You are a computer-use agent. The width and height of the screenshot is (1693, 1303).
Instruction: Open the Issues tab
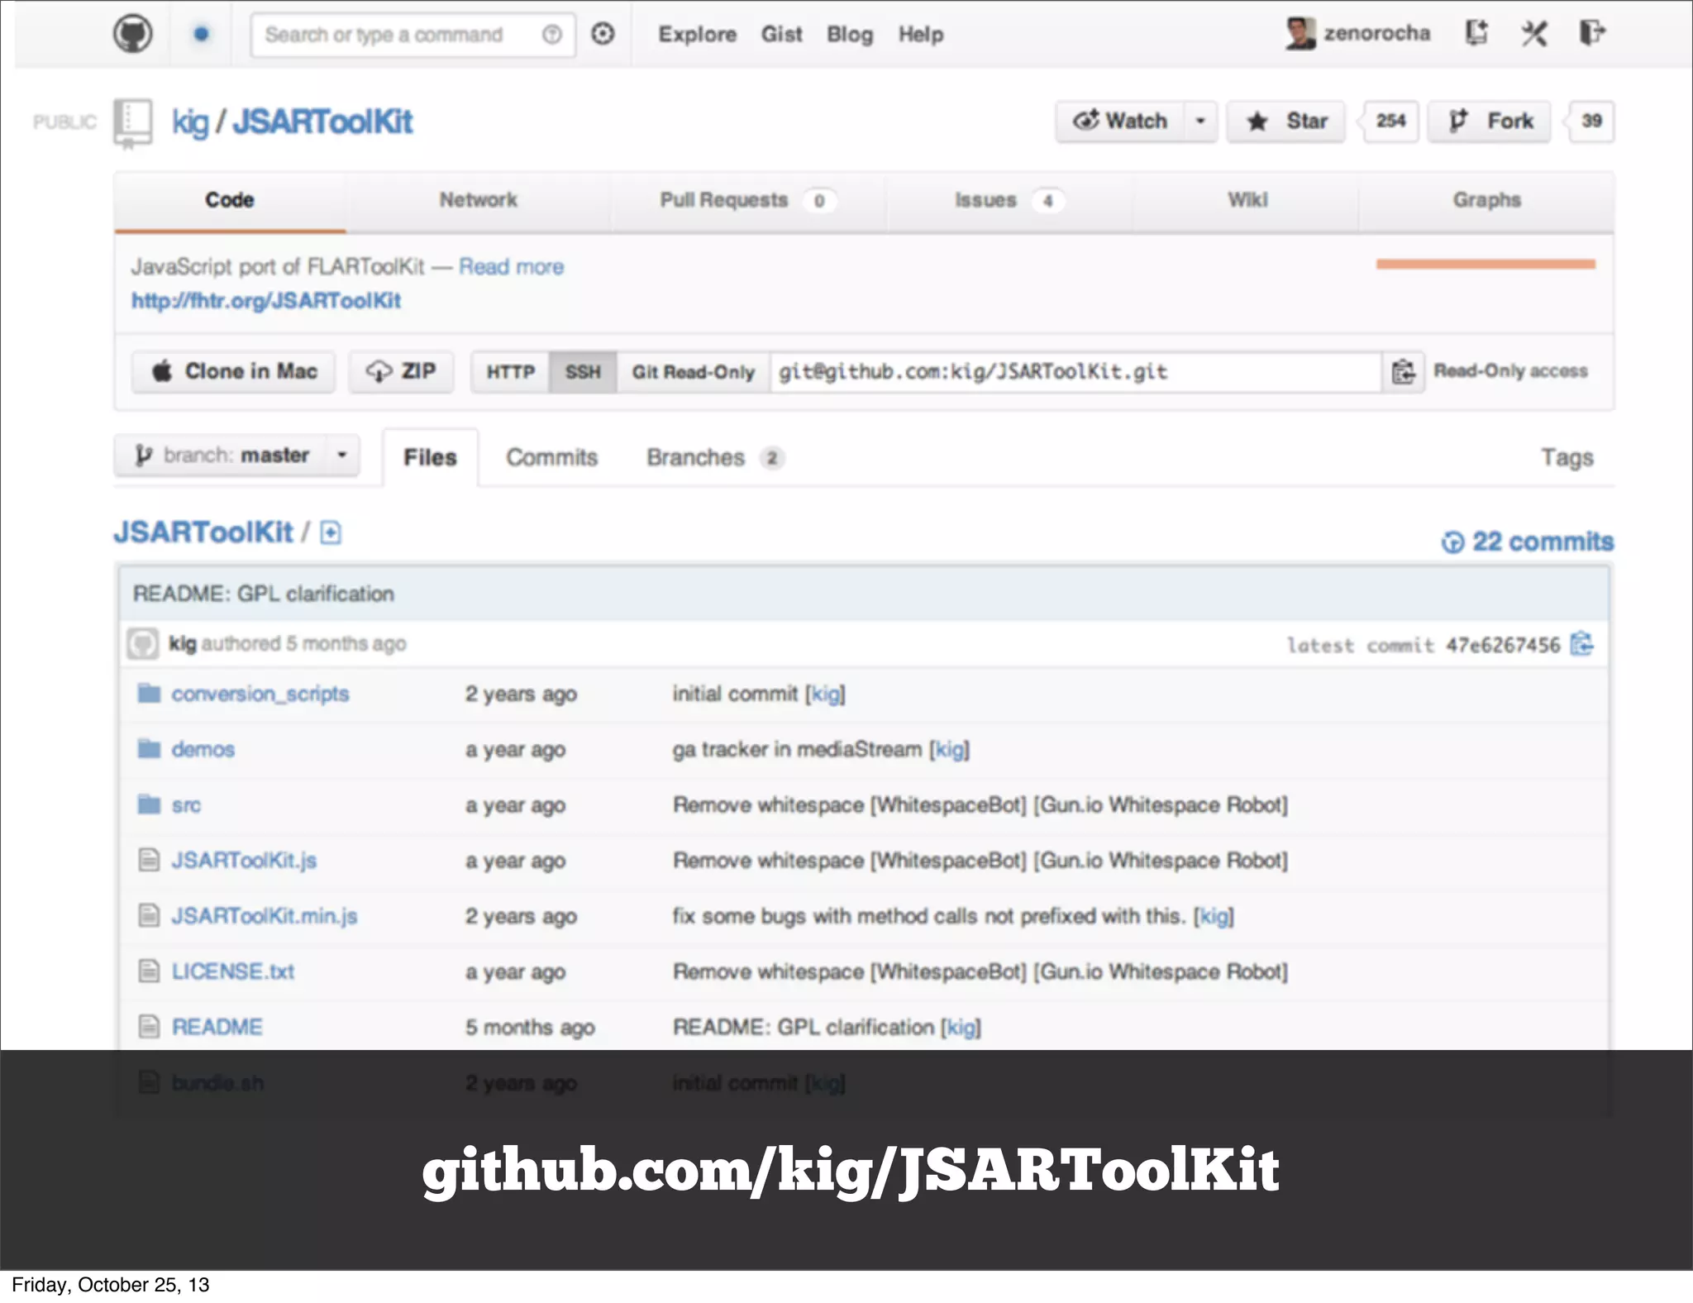point(1009,200)
